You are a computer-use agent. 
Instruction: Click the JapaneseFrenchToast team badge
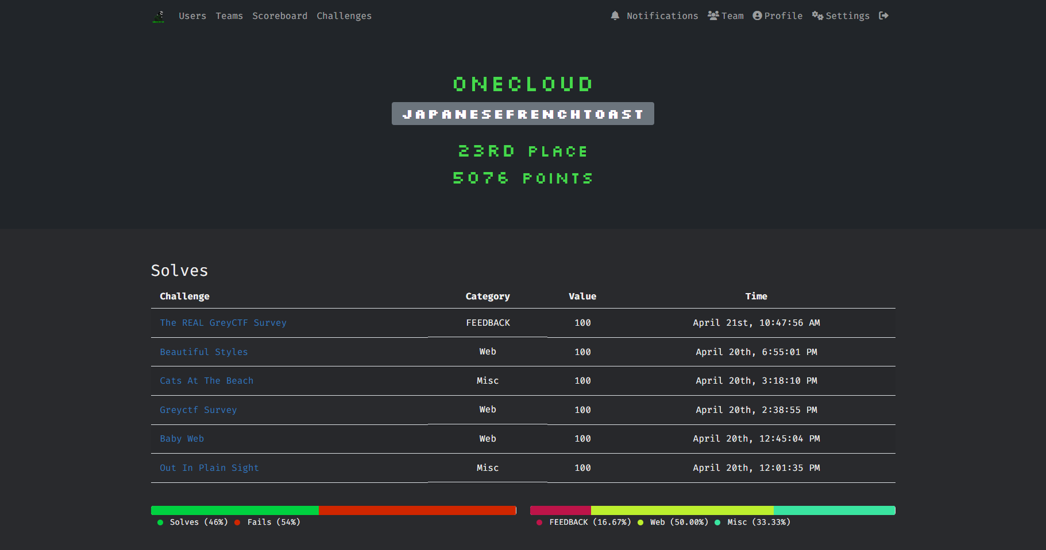523,114
